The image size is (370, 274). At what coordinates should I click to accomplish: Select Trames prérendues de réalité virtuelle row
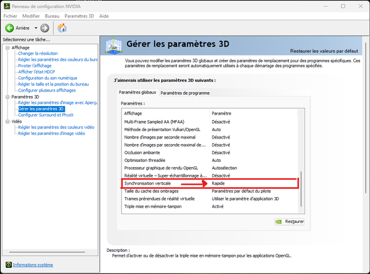(x=210, y=199)
